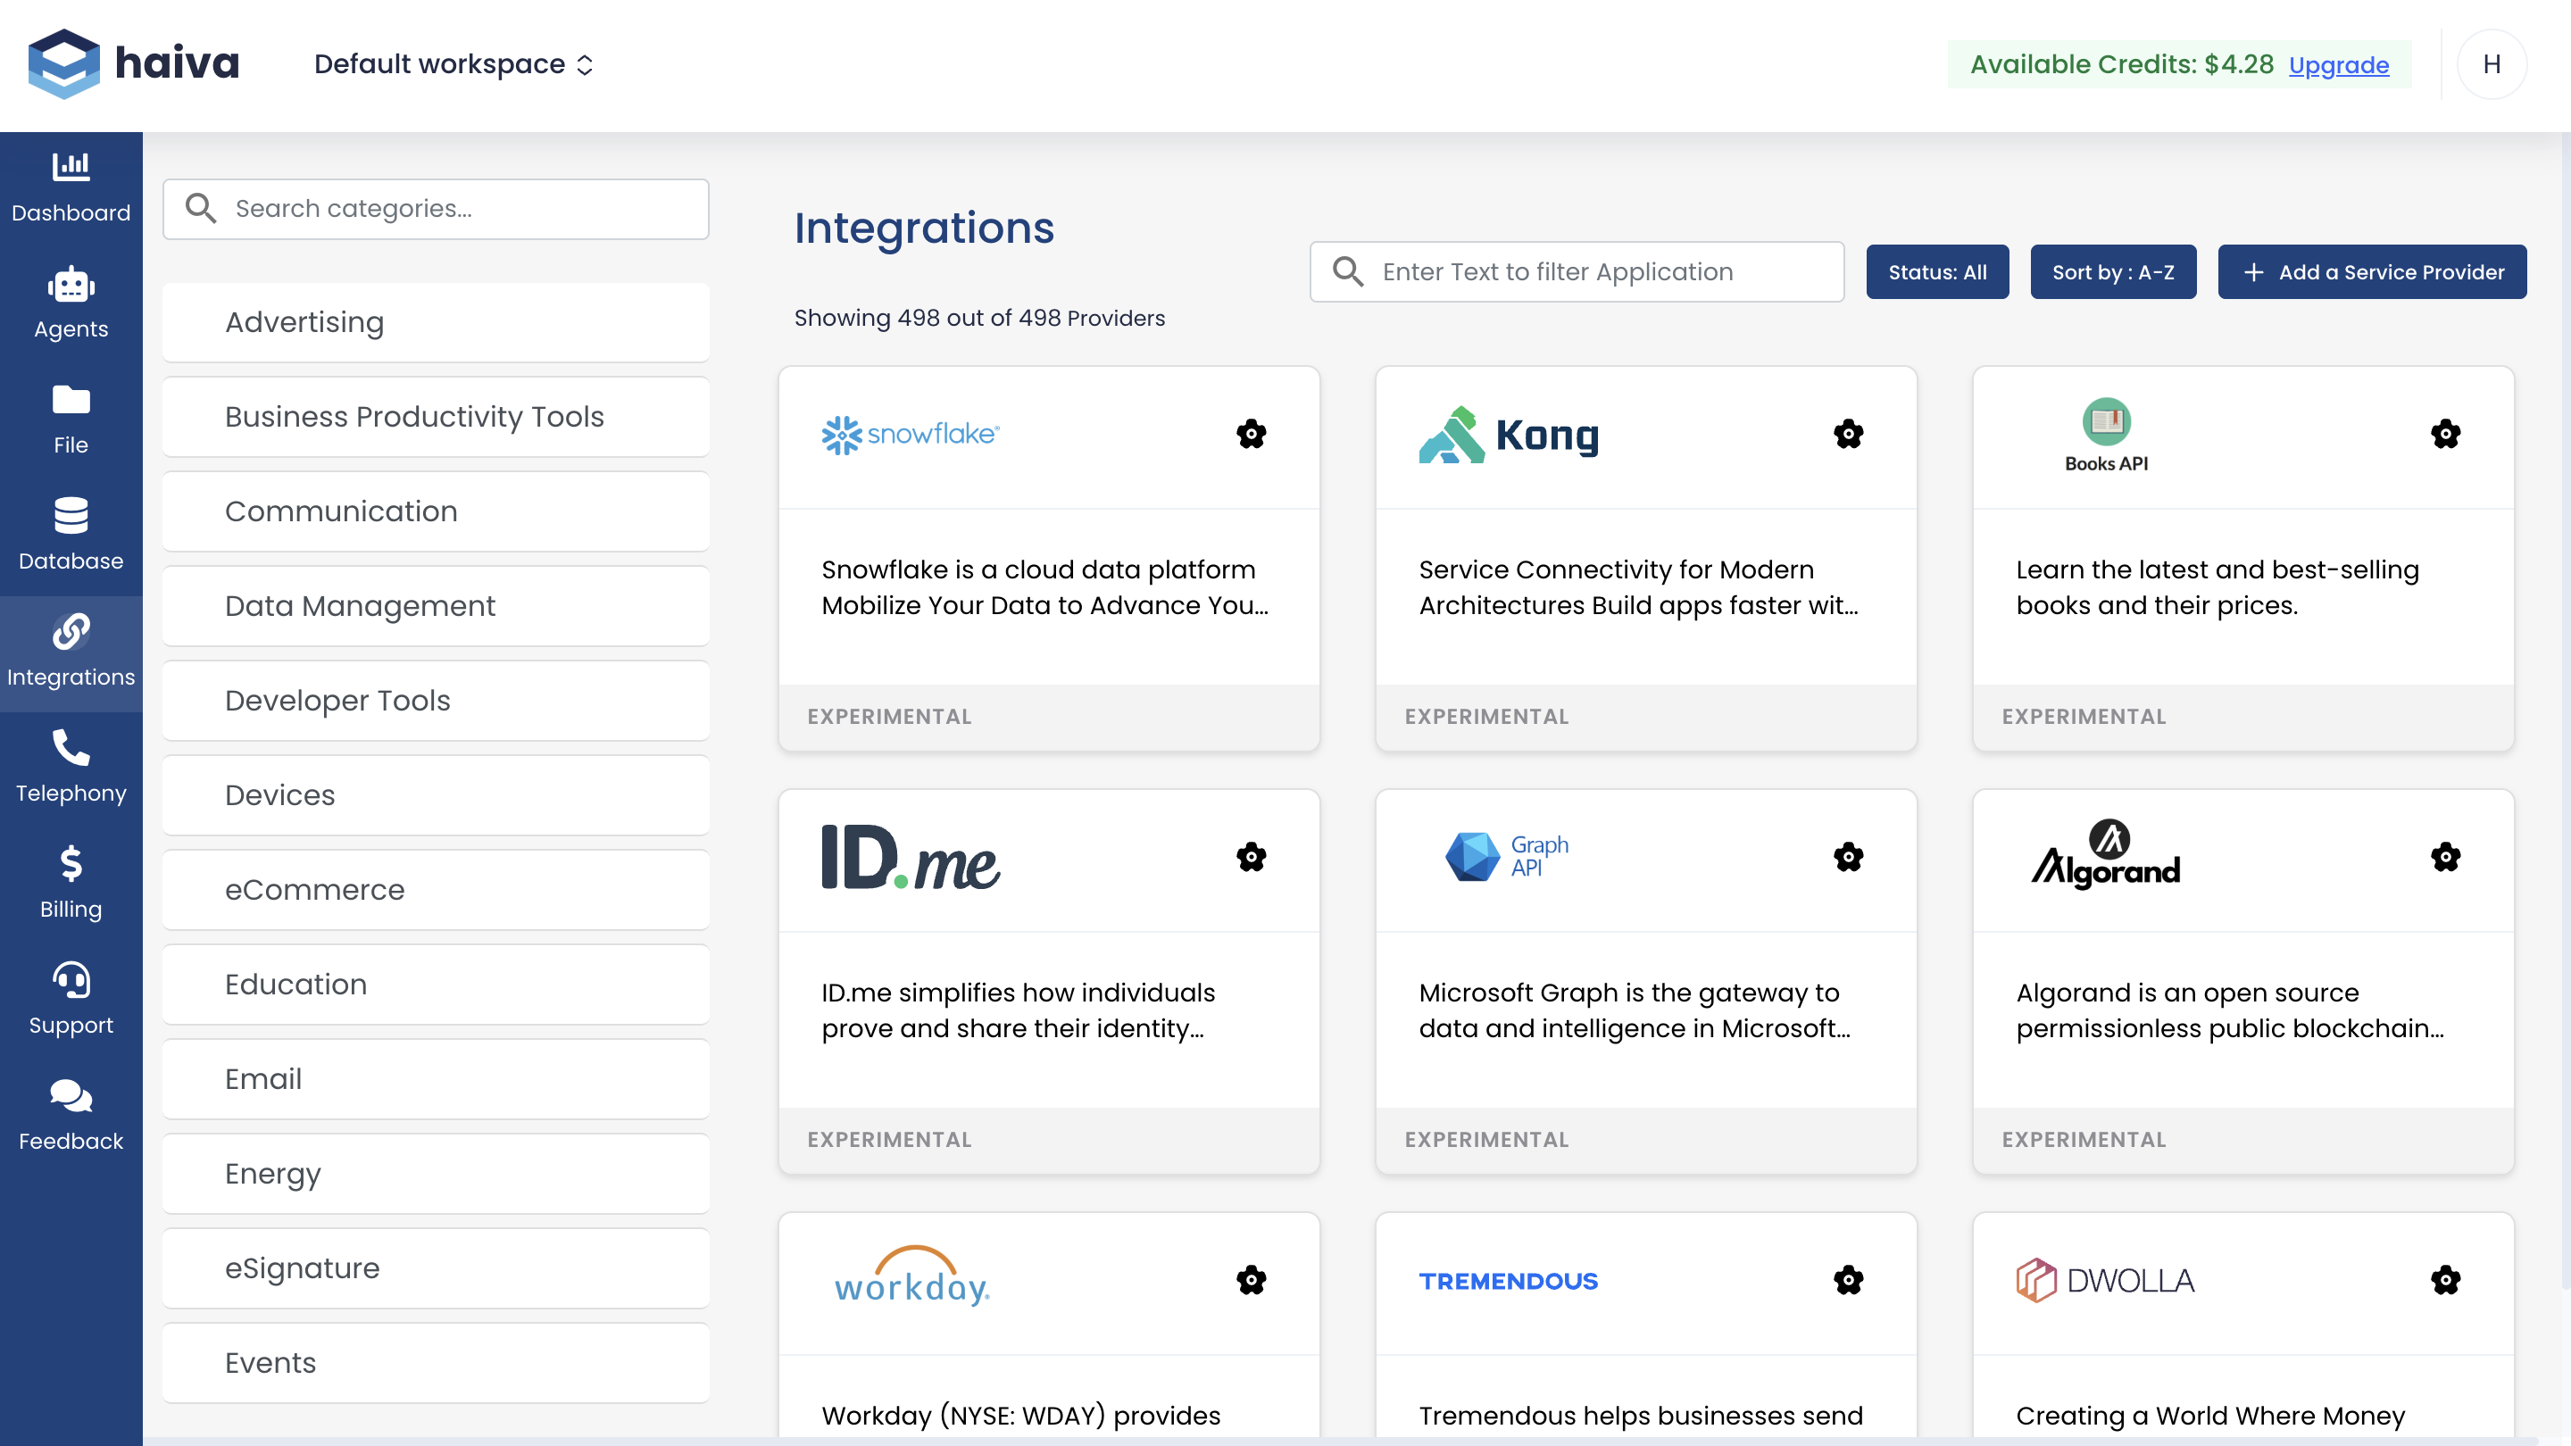Open Feedback chat bubbles icon

point(71,1096)
